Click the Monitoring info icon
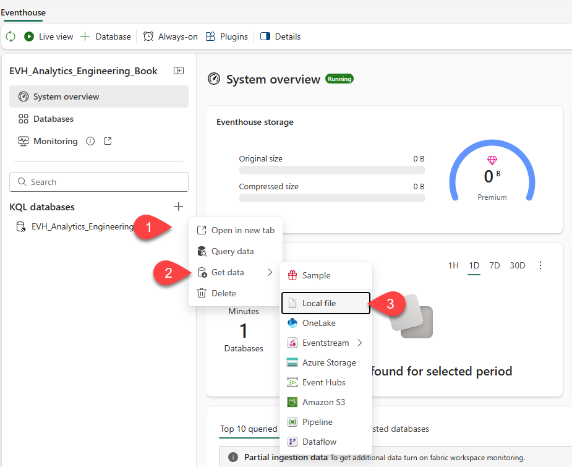The image size is (572, 467). pyautogui.click(x=90, y=141)
